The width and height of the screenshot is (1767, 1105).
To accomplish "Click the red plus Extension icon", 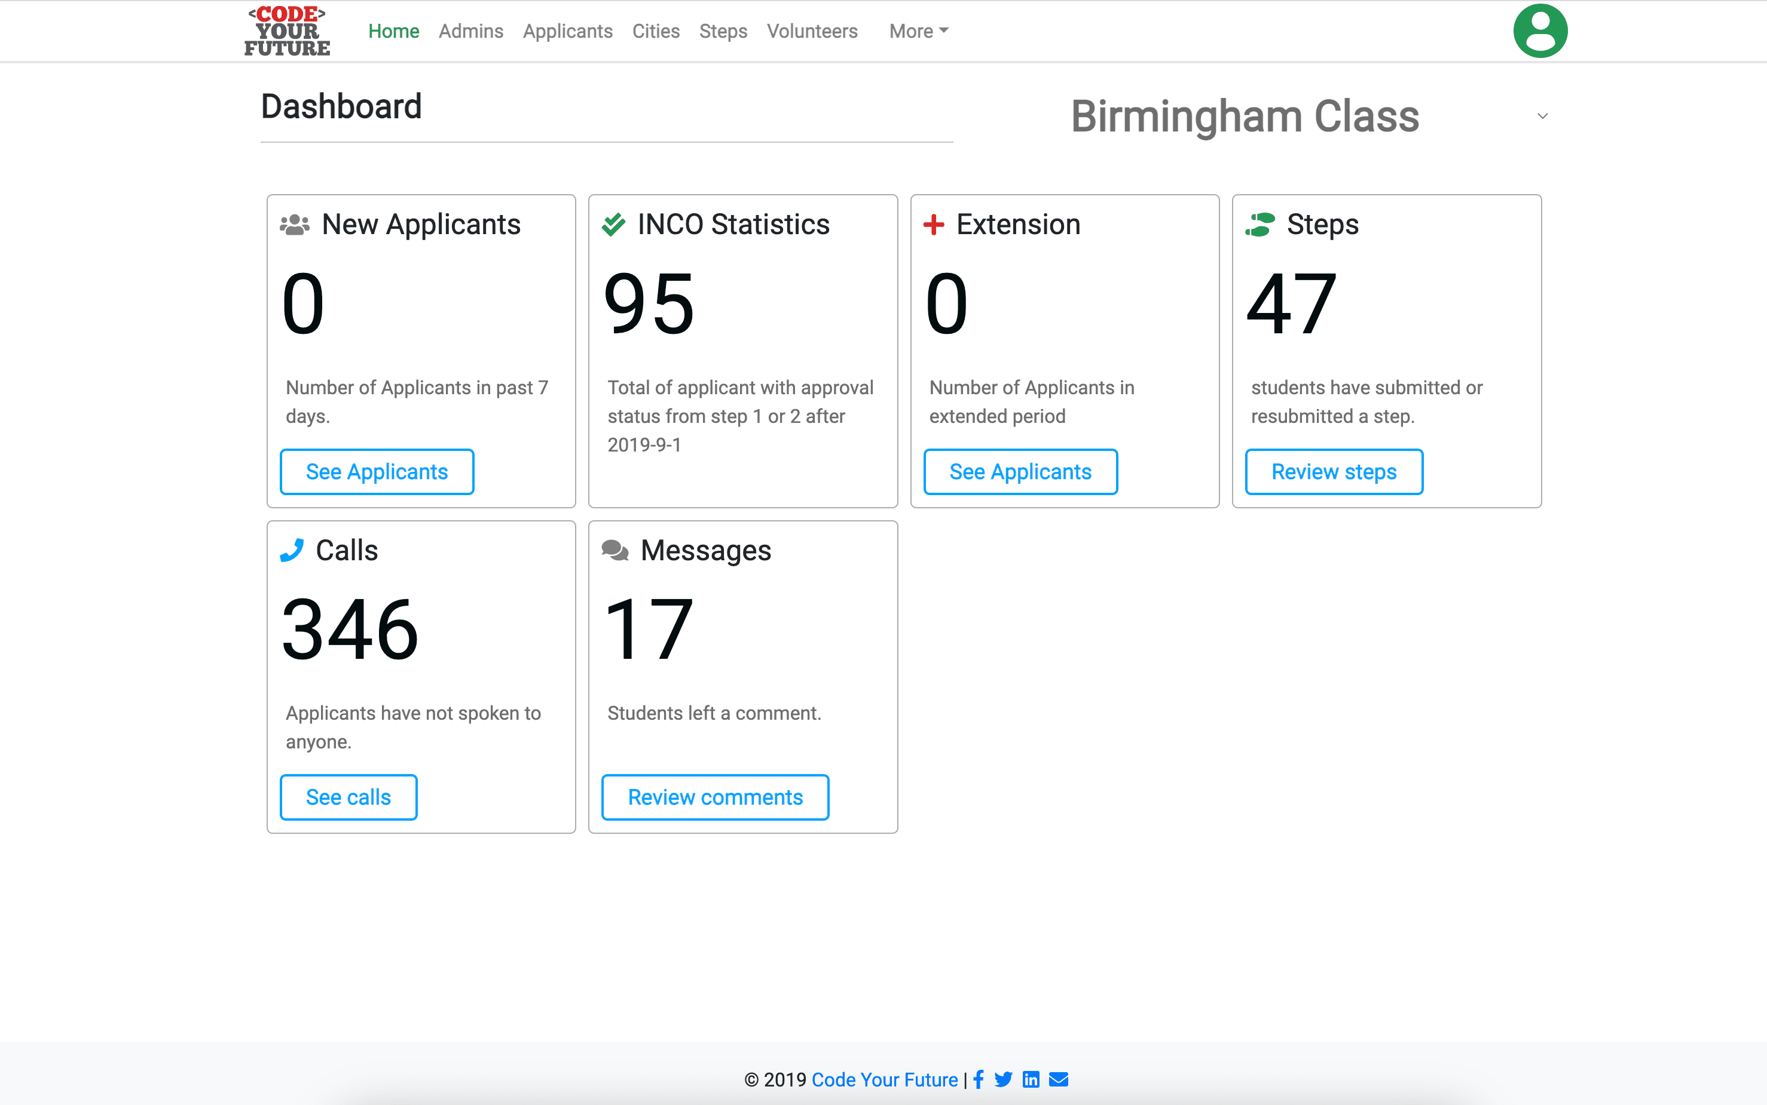I will click(x=934, y=225).
